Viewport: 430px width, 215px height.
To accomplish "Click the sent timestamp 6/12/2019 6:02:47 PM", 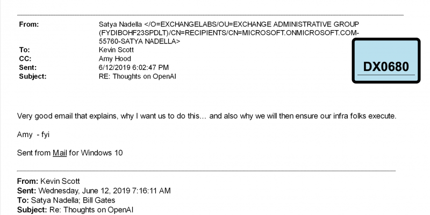I will 133,68.
